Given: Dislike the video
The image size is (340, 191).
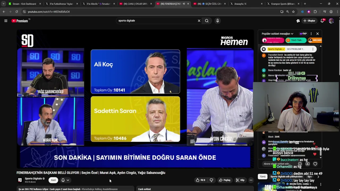Looking at the screenshot, I should [x=211, y=180].
